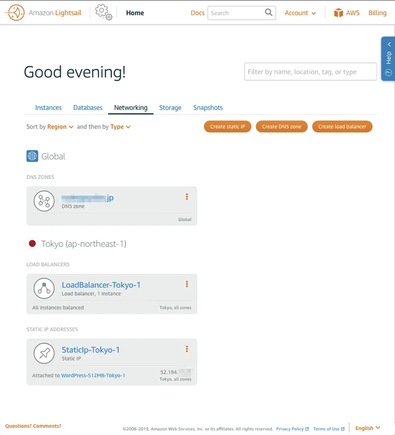Open the Sort by Region dropdown
Image resolution: width=395 pixels, height=435 pixels.
click(60, 127)
